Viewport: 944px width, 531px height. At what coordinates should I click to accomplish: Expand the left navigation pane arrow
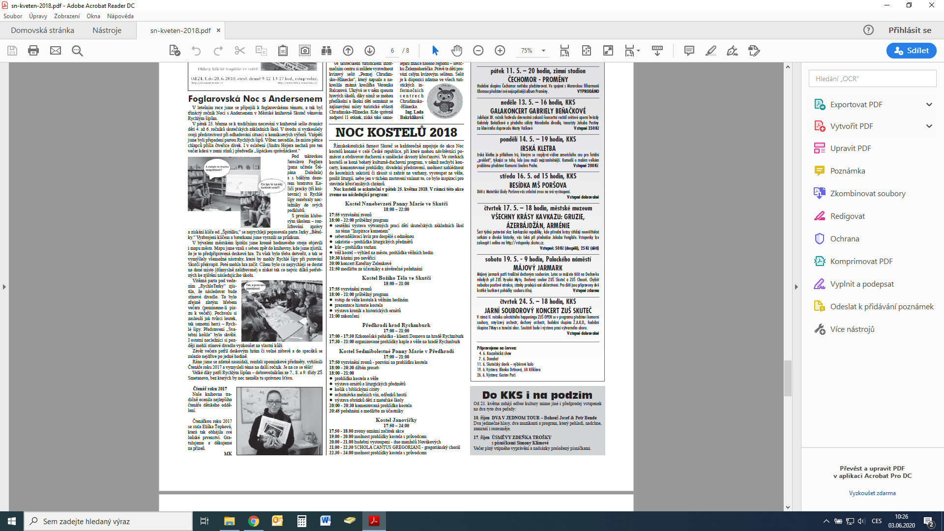[x=4, y=287]
